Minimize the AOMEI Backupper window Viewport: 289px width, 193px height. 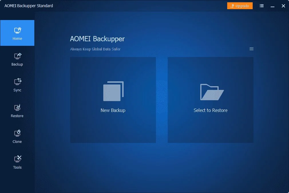(x=272, y=6)
